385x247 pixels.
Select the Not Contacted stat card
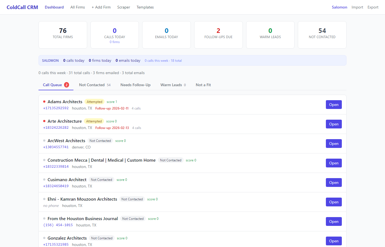tap(322, 35)
